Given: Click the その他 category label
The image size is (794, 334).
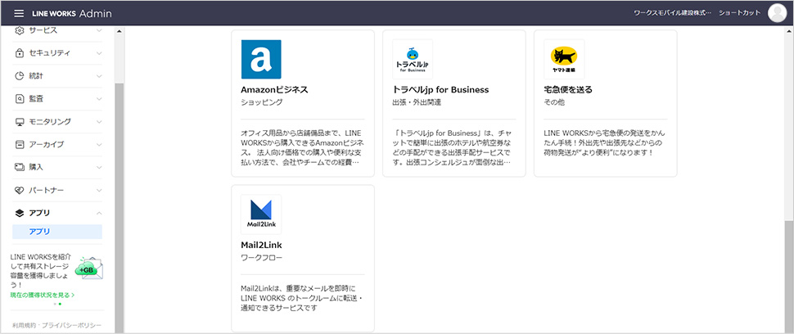Looking at the screenshot, I should point(554,102).
